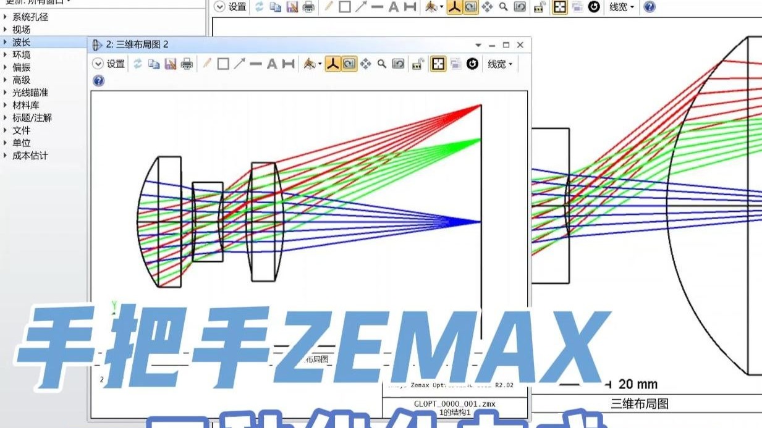Select the rectangle draw tool in 三维布局图 2
762x428 pixels.
[223, 64]
